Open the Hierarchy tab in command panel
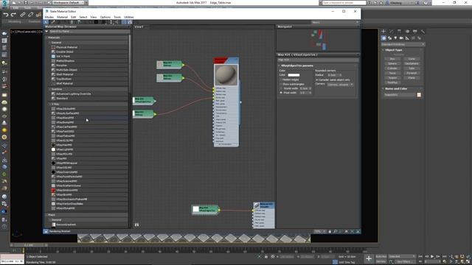472x265 pixels. [x=399, y=31]
